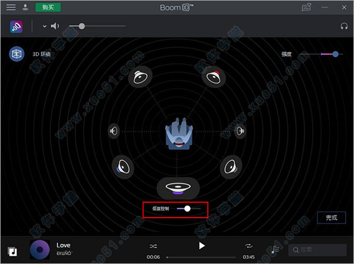The height and width of the screenshot is (264, 354).
Task: Toggle shuffle playback
Action: (x=153, y=246)
